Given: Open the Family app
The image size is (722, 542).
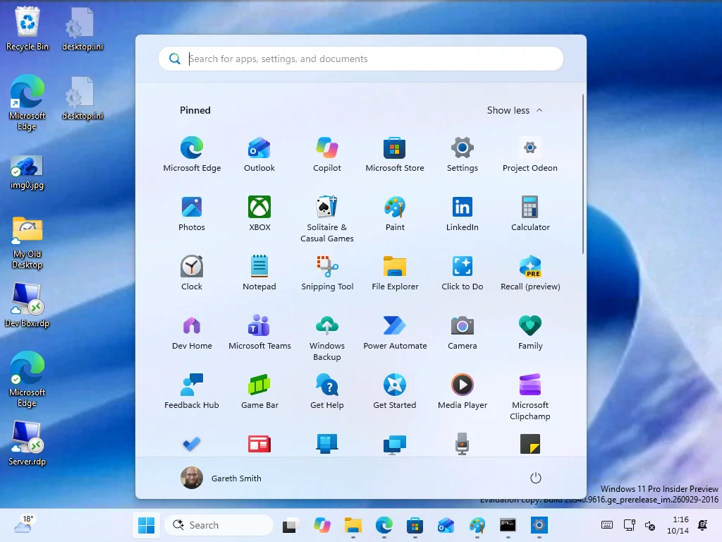Looking at the screenshot, I should coord(530,332).
